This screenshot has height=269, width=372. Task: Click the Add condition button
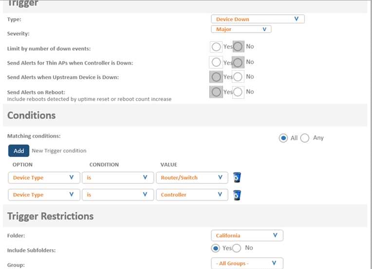[x=19, y=151]
